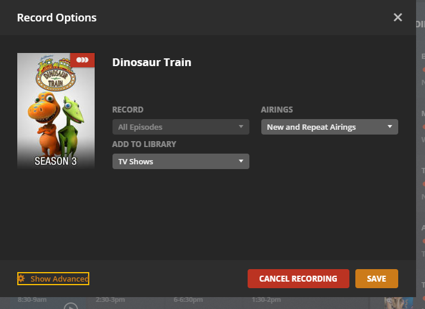Screen dimensions: 425x309
Task: Open the Airings dropdown
Action: tap(330, 127)
